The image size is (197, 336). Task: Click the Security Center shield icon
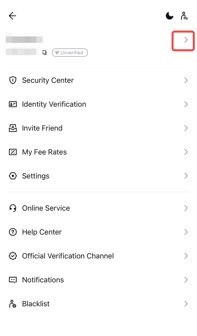13,80
